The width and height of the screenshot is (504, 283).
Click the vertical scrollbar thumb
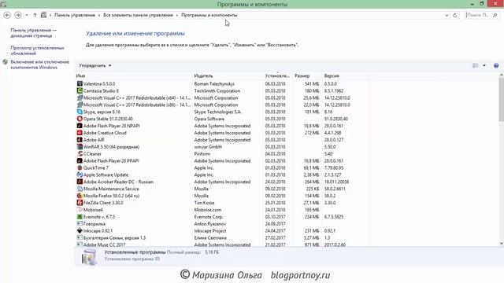tap(501, 100)
